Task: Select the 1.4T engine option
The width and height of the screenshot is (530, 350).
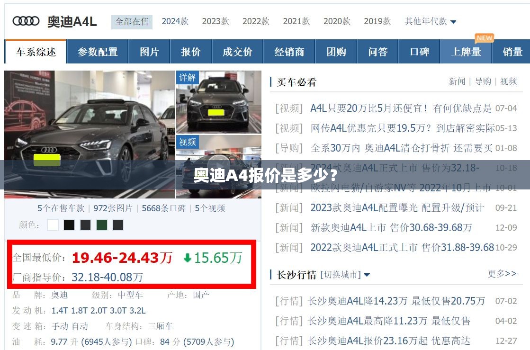Action: tap(60, 311)
